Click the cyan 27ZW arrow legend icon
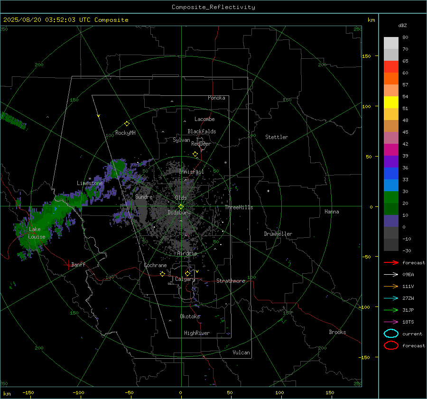The image size is (427, 399). pos(391,298)
